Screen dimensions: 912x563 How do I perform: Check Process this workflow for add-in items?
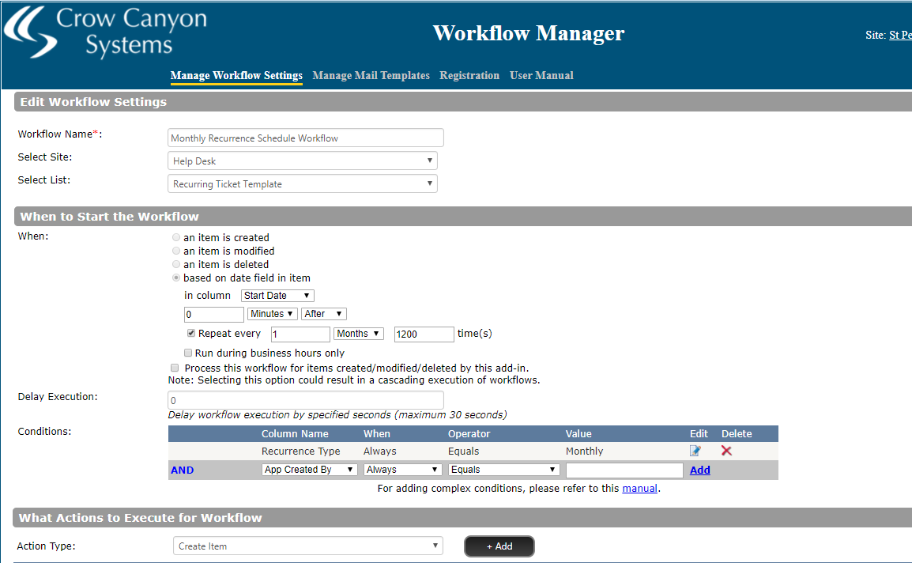tap(175, 368)
